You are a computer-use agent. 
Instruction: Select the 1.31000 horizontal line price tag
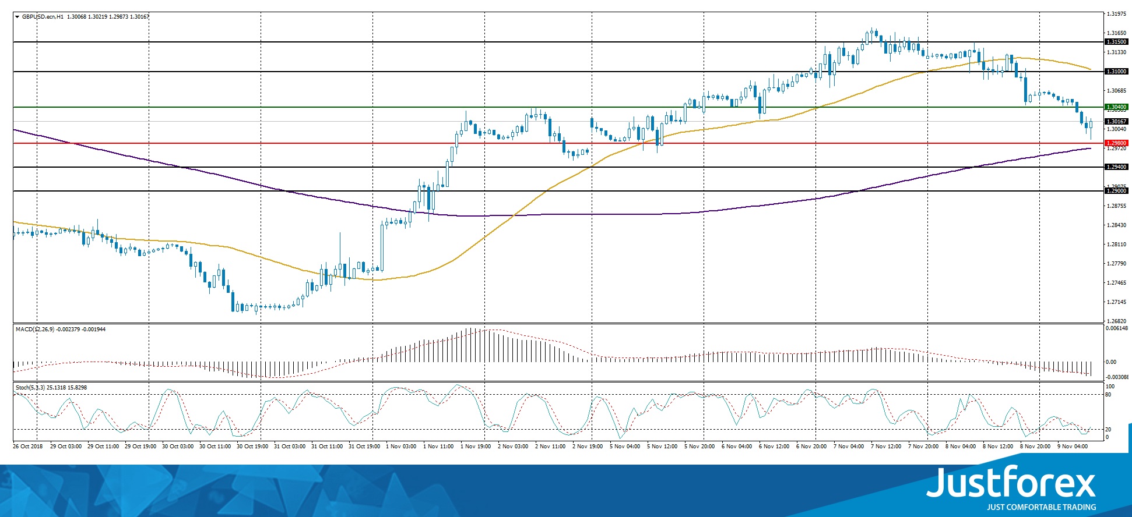[1116, 72]
